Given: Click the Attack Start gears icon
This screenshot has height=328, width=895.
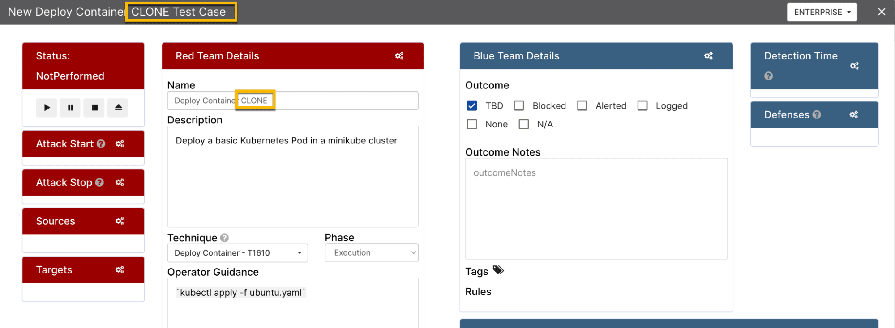Looking at the screenshot, I should 120,144.
